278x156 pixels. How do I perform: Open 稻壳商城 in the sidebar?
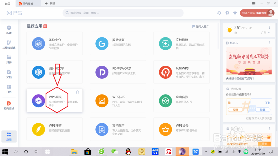[x=9, y=106]
